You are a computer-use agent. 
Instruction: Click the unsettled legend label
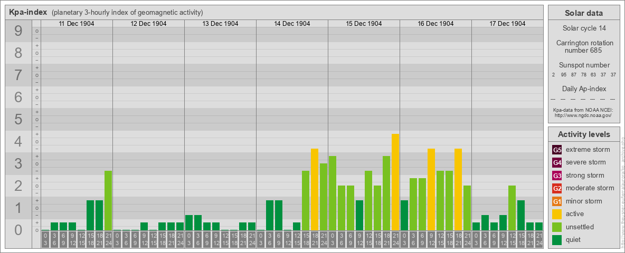580,227
